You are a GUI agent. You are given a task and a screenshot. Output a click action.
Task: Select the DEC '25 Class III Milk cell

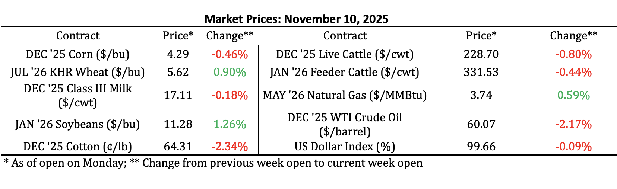click(x=77, y=95)
